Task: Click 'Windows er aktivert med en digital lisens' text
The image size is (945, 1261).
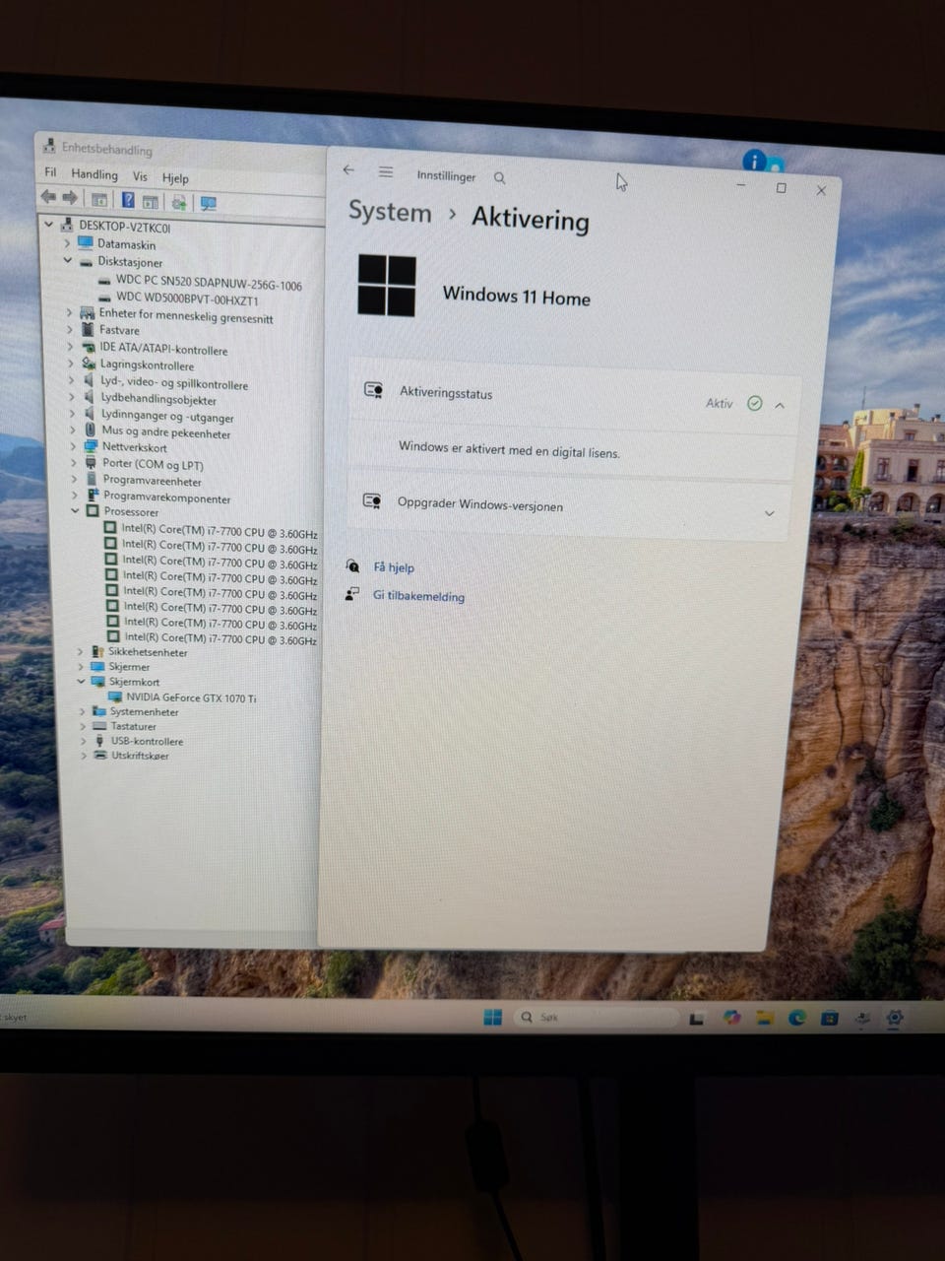Action: 509,450
